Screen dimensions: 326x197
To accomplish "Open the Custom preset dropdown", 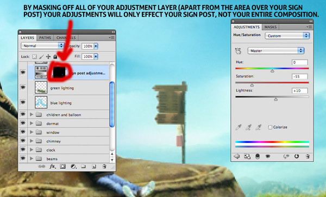I will [x=287, y=36].
